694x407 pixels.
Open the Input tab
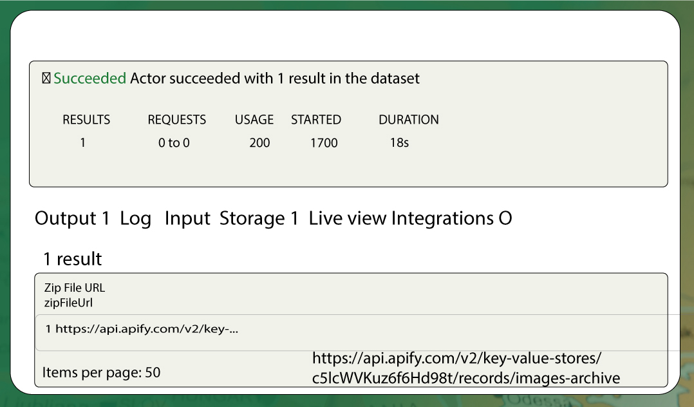187,219
